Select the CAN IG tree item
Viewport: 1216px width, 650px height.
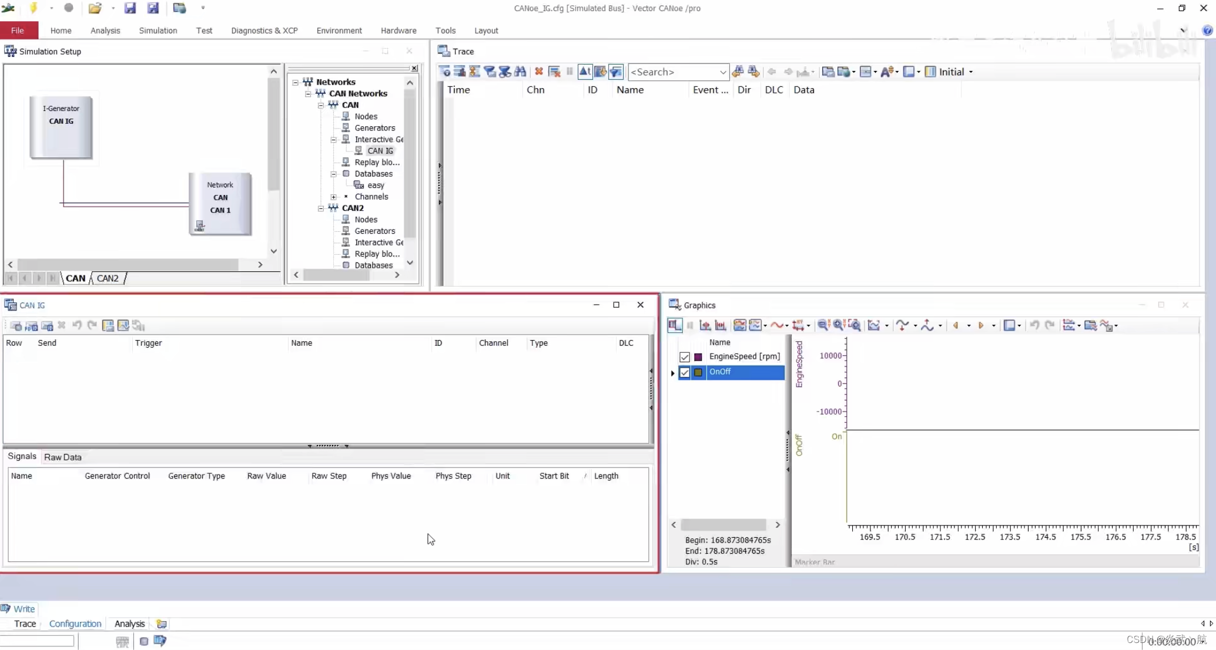pyautogui.click(x=380, y=151)
